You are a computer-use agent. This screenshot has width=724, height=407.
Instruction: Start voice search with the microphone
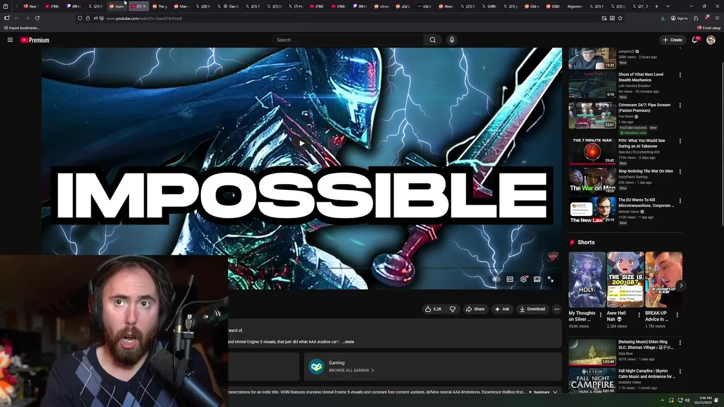(451, 40)
